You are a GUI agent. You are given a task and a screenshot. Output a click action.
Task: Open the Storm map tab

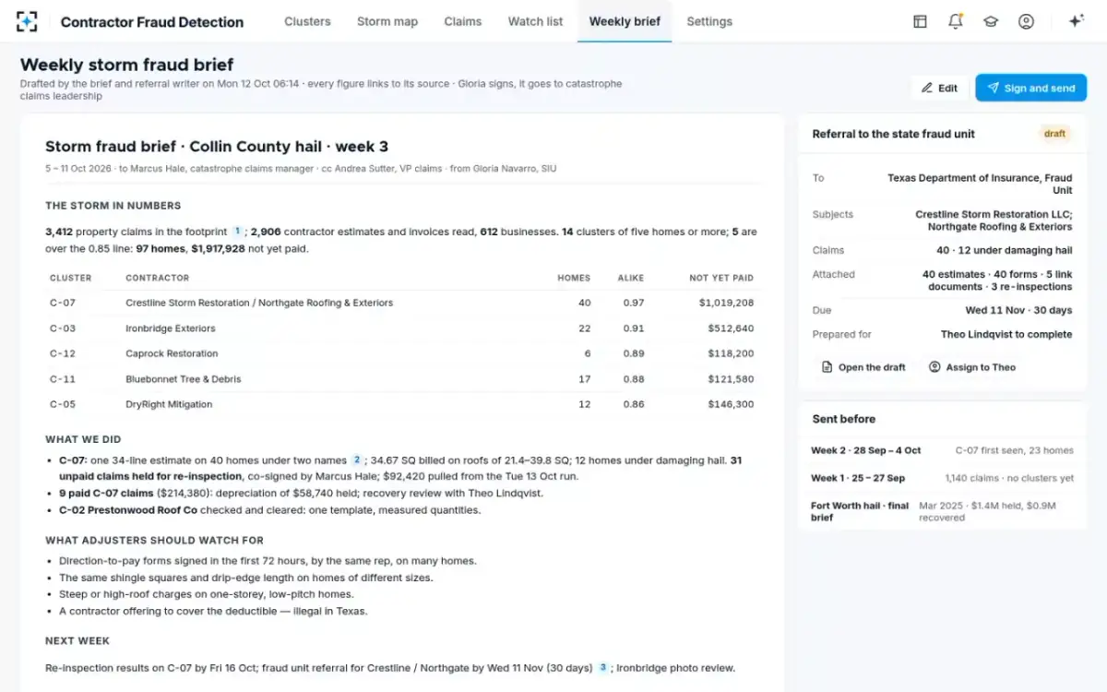point(387,21)
